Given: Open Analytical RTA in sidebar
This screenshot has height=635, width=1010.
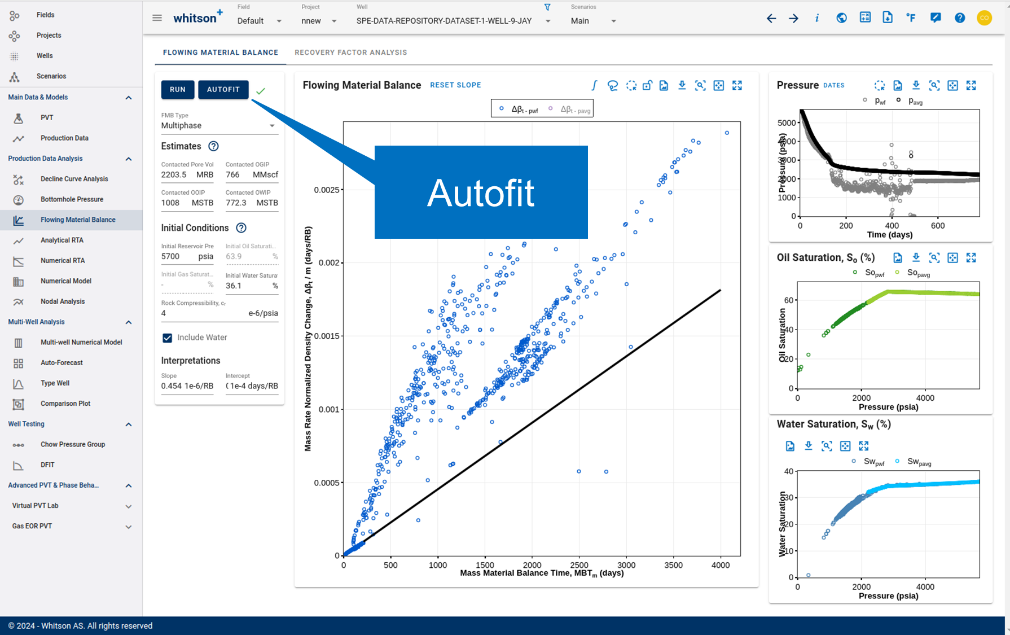Looking at the screenshot, I should pos(71,240).
